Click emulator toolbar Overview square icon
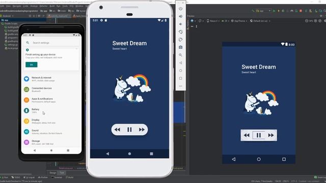 (181, 78)
